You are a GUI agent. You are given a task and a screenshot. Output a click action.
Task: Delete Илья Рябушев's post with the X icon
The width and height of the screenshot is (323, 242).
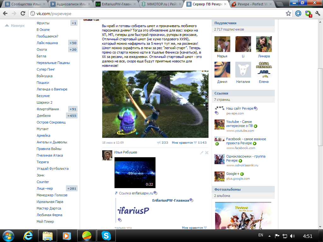coord(207,153)
